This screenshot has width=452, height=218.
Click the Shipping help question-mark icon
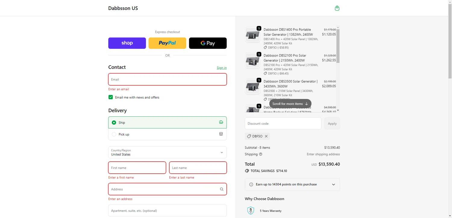[x=261, y=154]
